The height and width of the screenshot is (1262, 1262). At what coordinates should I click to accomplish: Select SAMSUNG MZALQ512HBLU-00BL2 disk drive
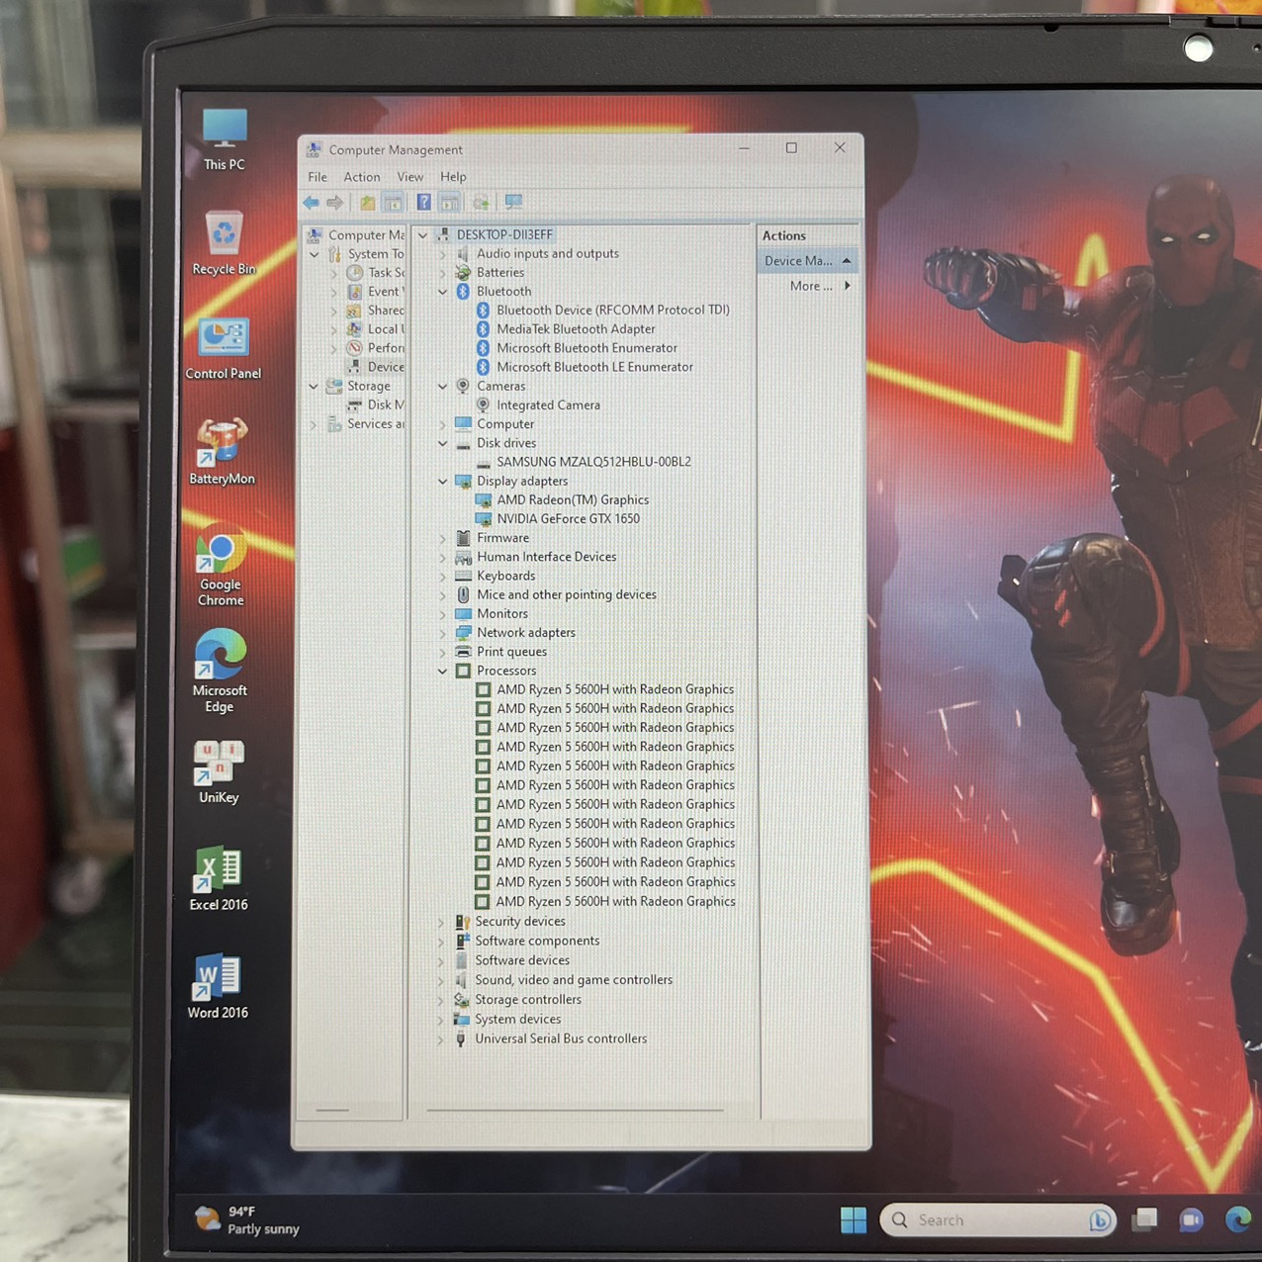(x=593, y=462)
